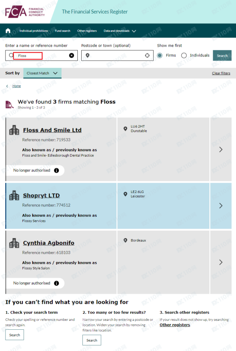Click Clear filters link
This screenshot has height=351, width=236.
pyautogui.click(x=221, y=73)
